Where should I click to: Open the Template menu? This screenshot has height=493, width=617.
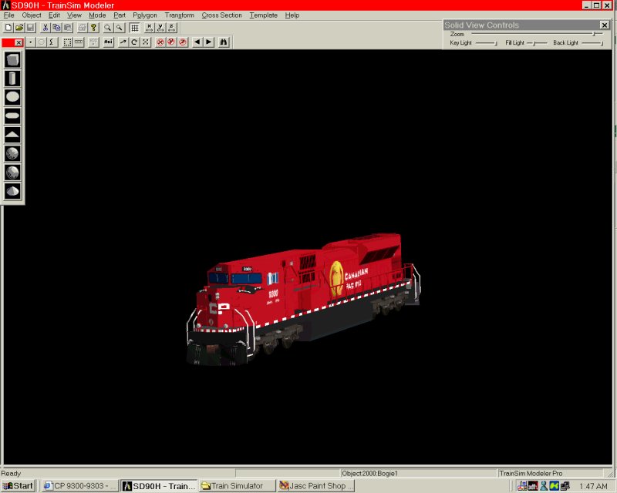pos(263,15)
